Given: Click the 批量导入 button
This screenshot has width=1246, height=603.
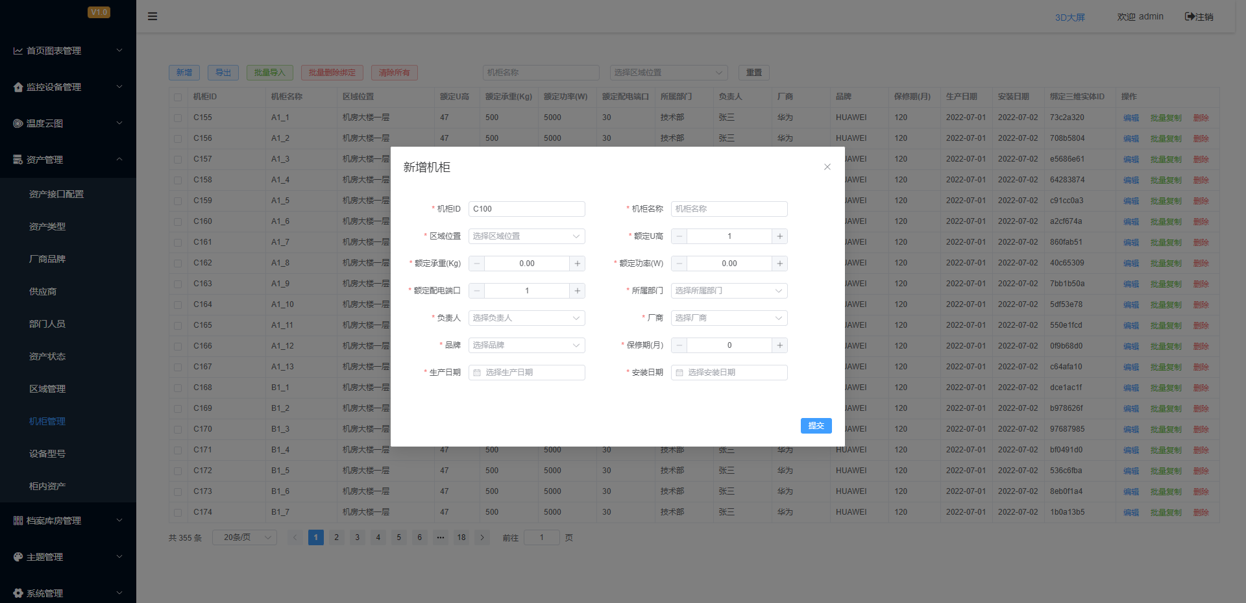Looking at the screenshot, I should [x=270, y=73].
